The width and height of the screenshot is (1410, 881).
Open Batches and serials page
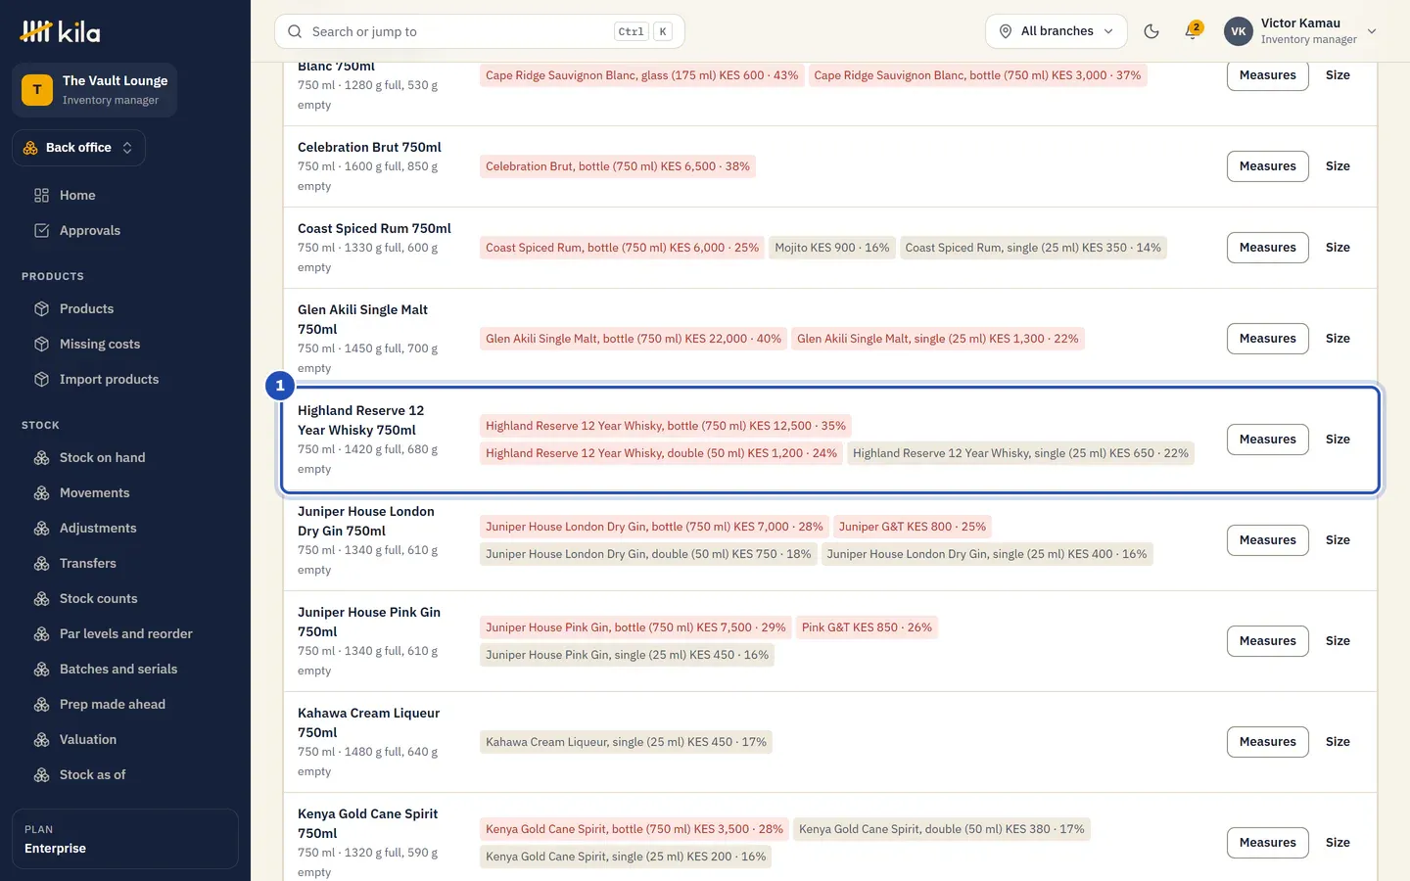[118, 669]
